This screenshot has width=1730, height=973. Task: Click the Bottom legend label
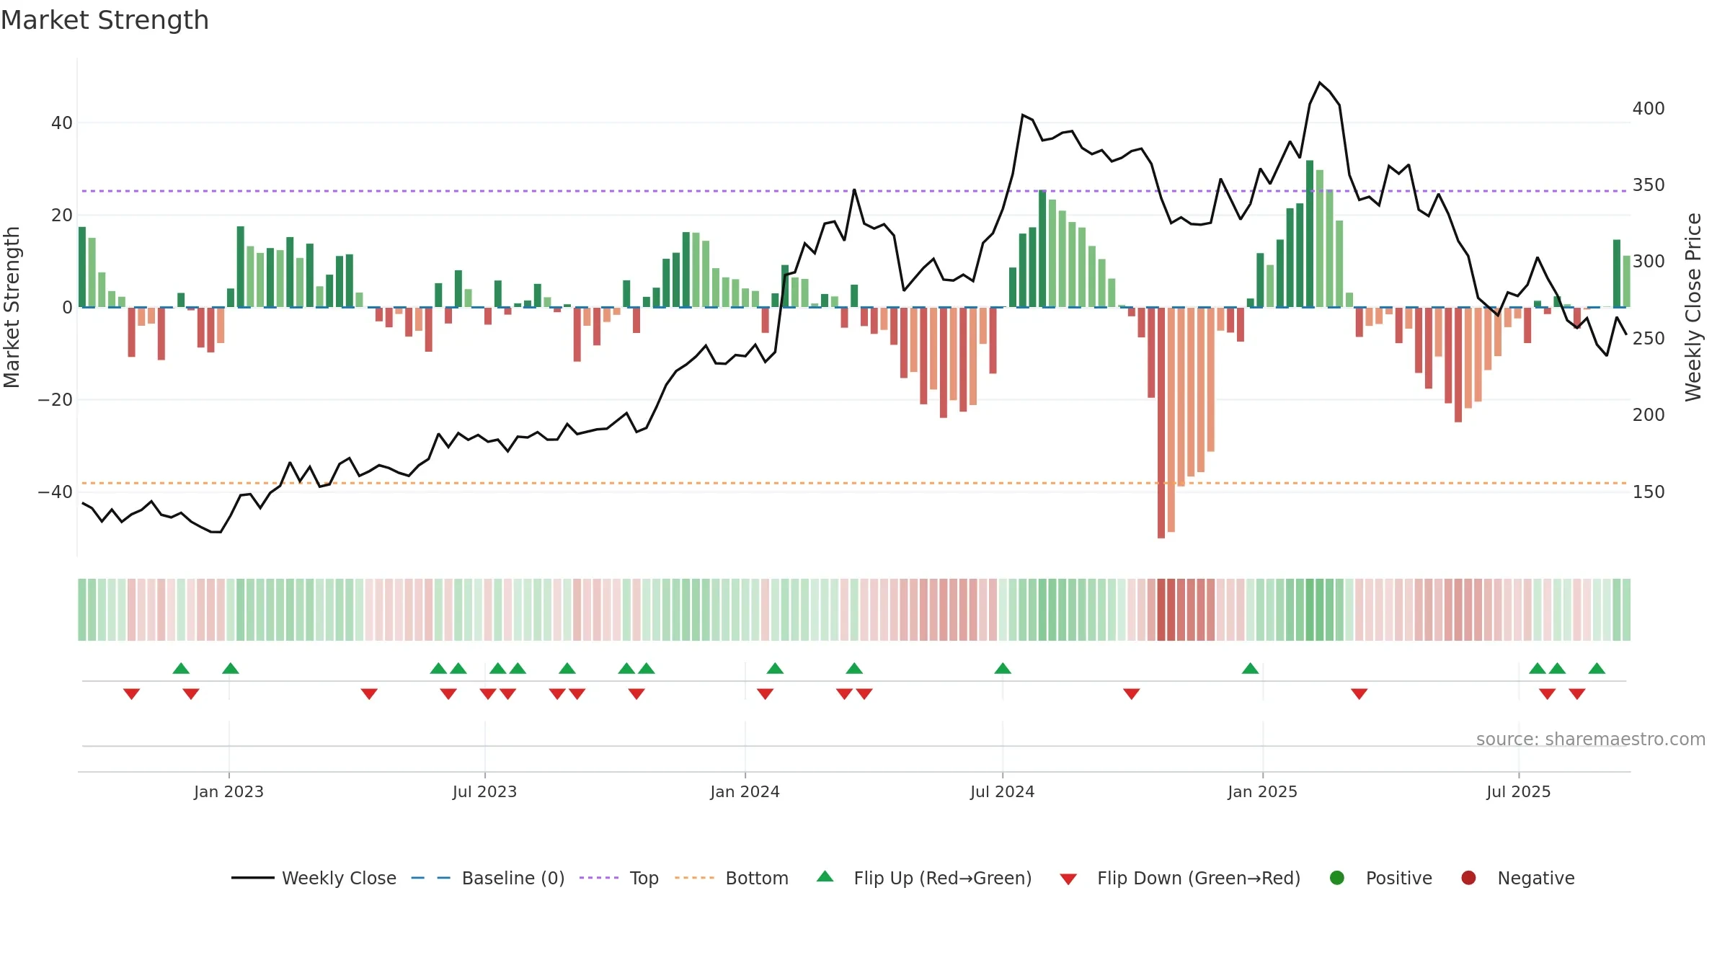757,878
